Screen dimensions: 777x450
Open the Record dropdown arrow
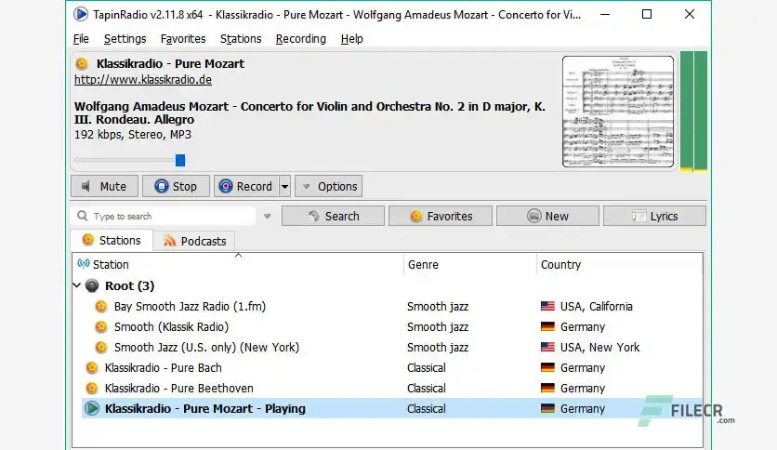pos(285,186)
